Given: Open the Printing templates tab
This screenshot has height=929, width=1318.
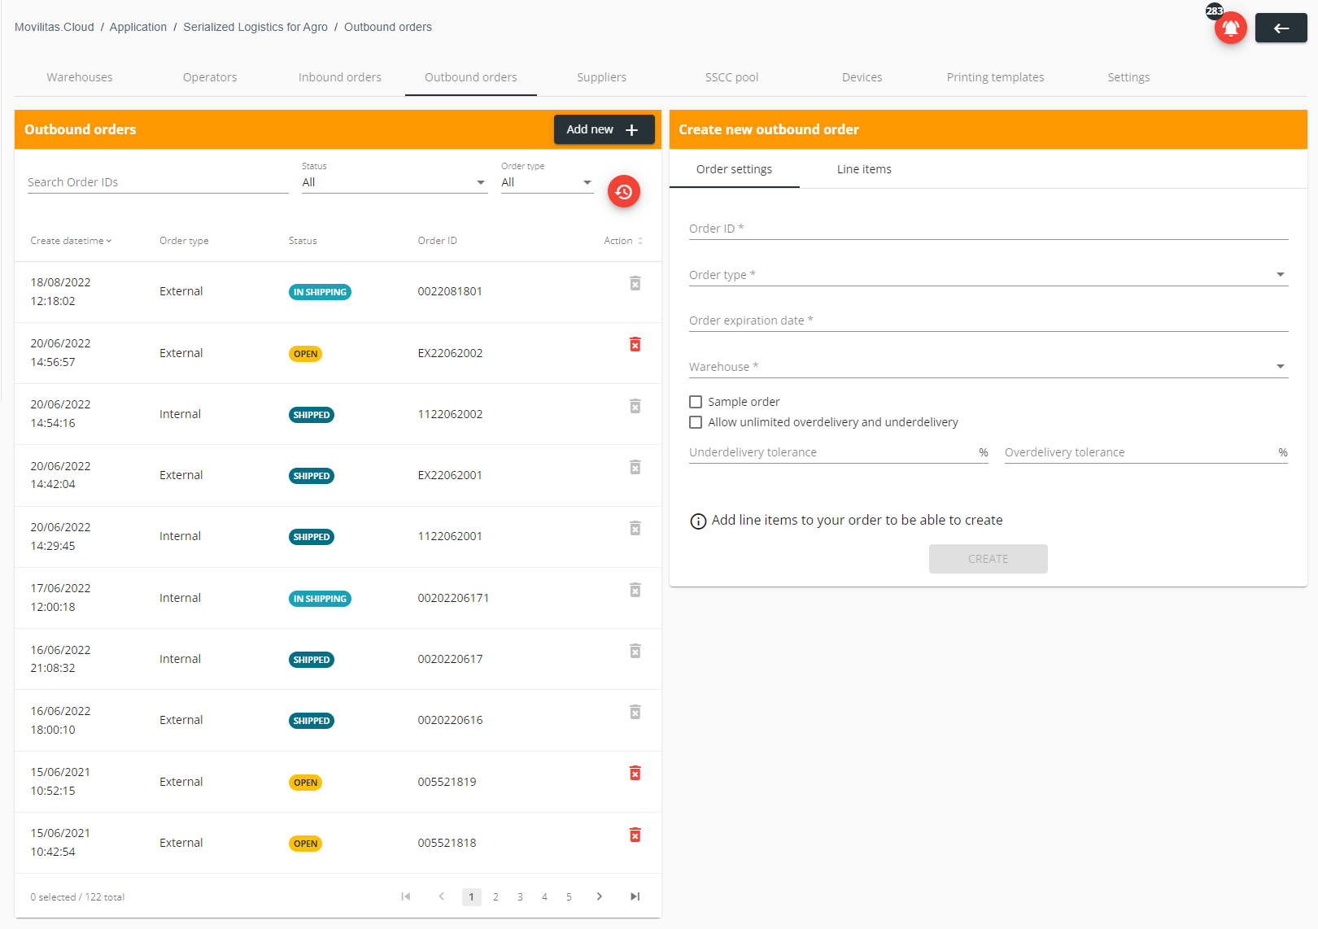Looking at the screenshot, I should pos(995,77).
